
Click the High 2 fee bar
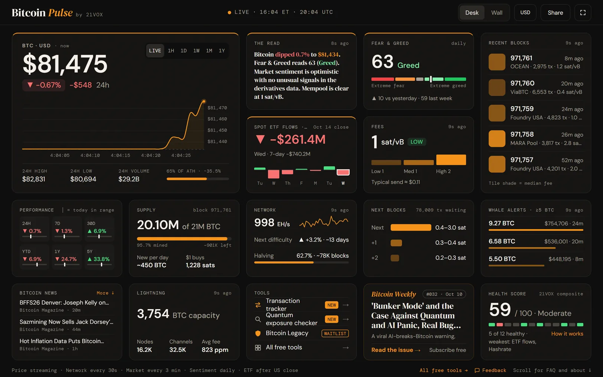[x=451, y=160]
